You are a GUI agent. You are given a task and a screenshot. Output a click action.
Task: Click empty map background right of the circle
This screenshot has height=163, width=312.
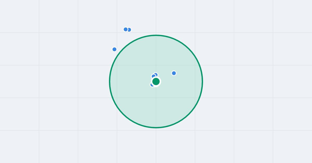[247, 82]
